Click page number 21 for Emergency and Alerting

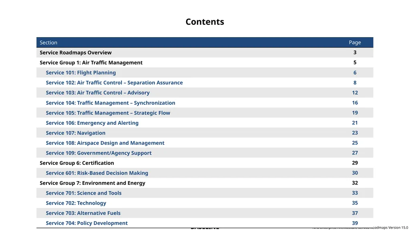coord(355,123)
